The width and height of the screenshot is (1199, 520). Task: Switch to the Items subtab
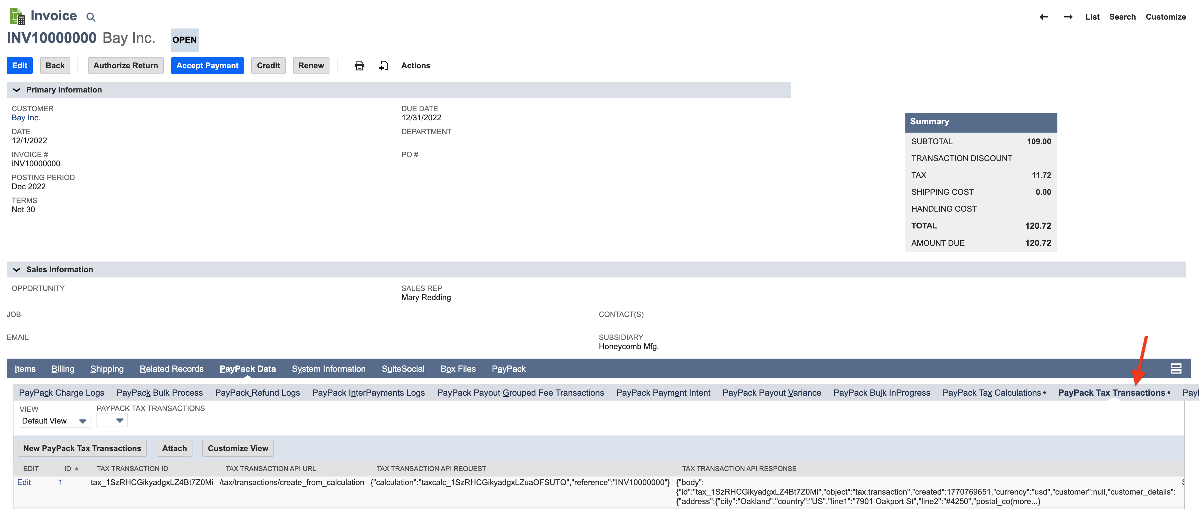pyautogui.click(x=25, y=368)
